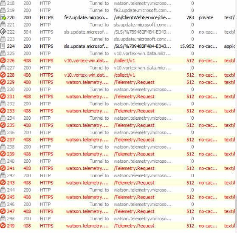Click the vertical scrollbar thumb of the session list

coord(236,211)
